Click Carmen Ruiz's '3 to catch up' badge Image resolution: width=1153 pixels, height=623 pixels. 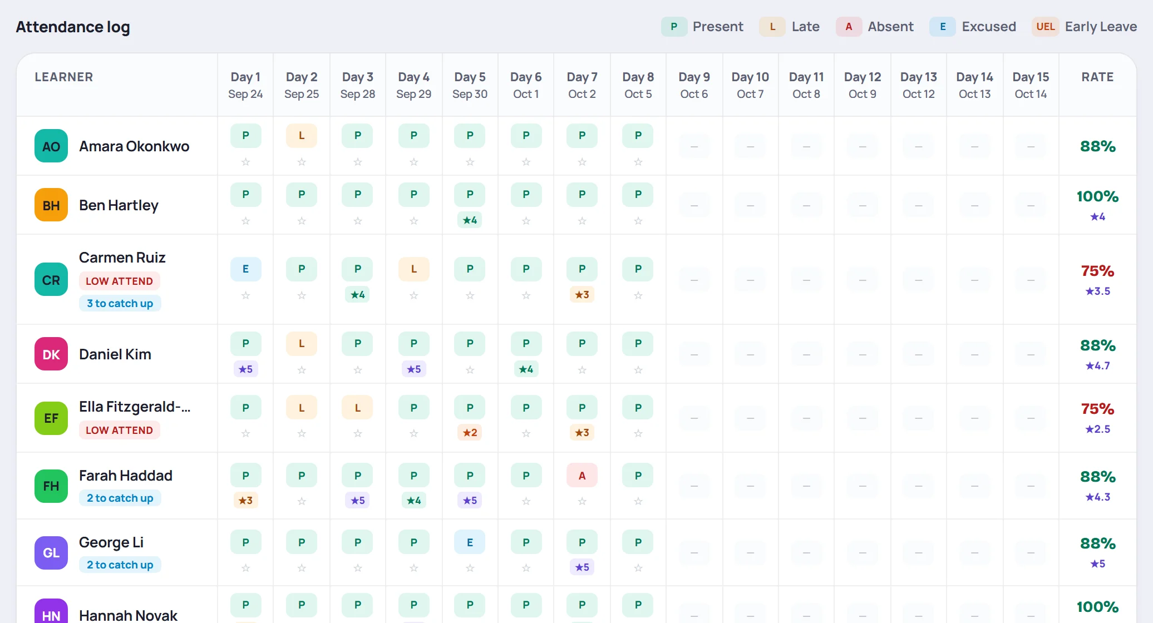[x=120, y=304]
